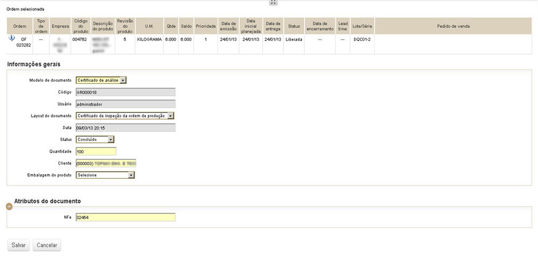The image size is (538, 274).
Task: Click the Código field GR000018
Action: pos(125,92)
